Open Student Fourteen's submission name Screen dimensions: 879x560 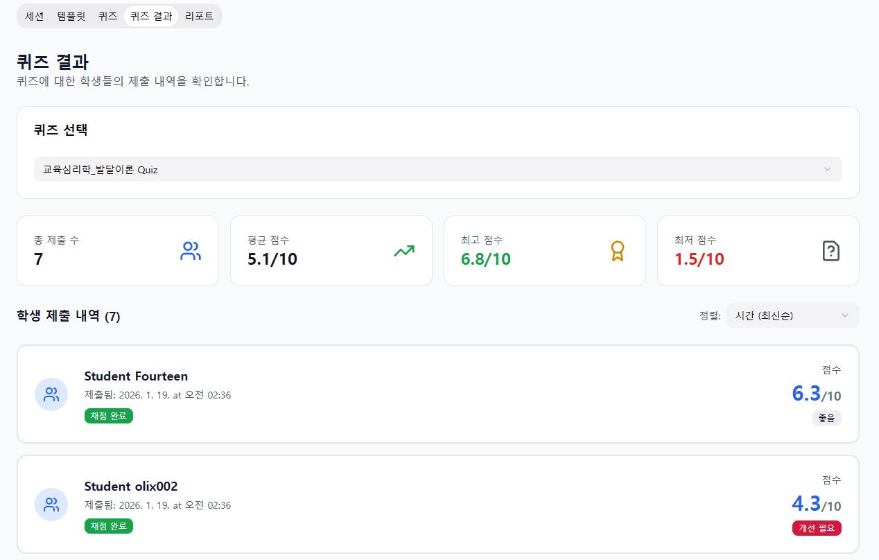point(136,376)
